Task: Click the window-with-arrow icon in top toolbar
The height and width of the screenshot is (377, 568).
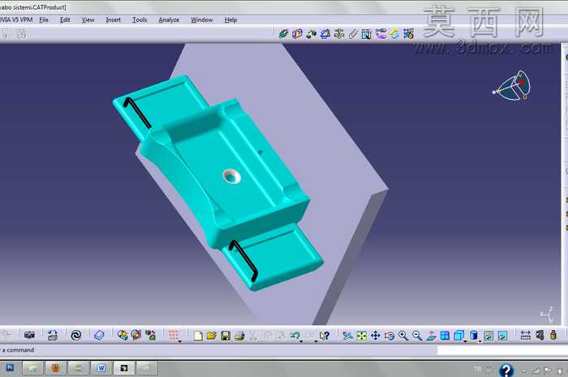Action: (366, 34)
